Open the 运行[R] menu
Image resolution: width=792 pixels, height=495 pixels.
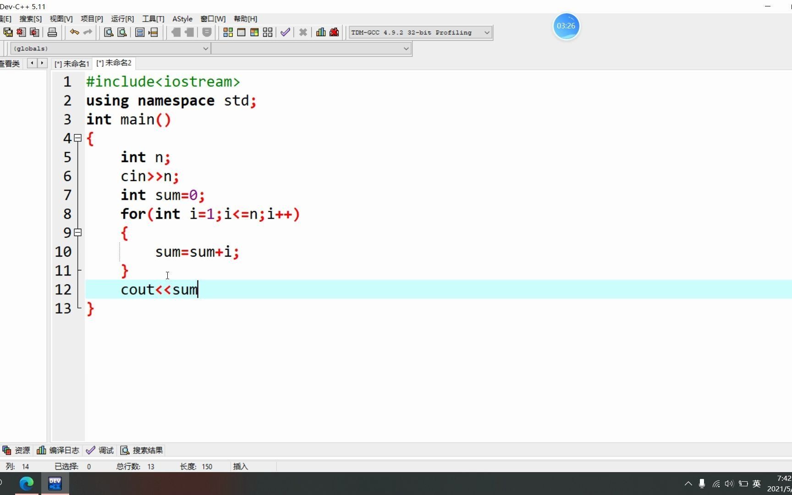pos(122,19)
